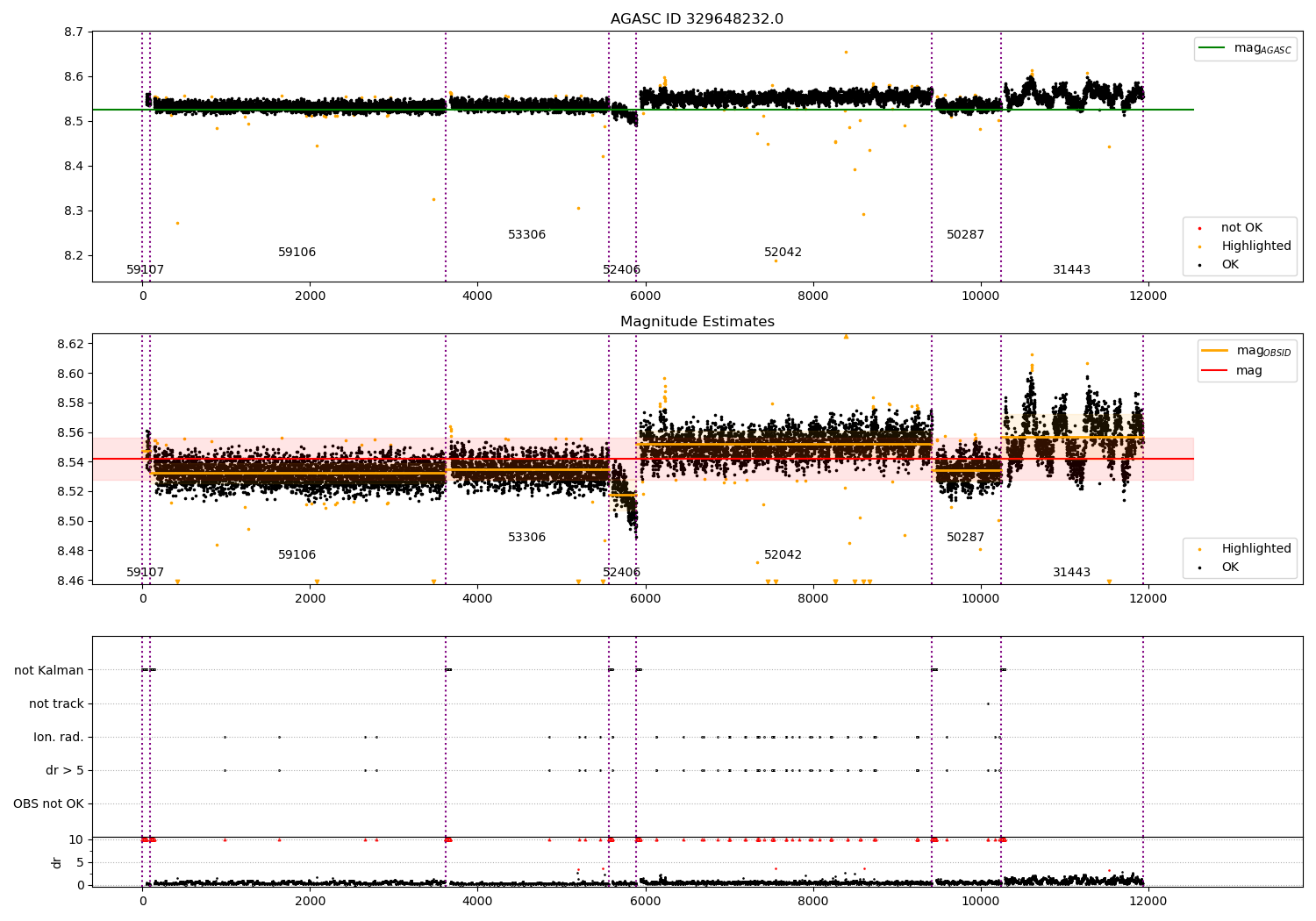1316x921 pixels.
Task: Select 50287 label in Magnitude Estimates plot
Action: click(x=965, y=538)
